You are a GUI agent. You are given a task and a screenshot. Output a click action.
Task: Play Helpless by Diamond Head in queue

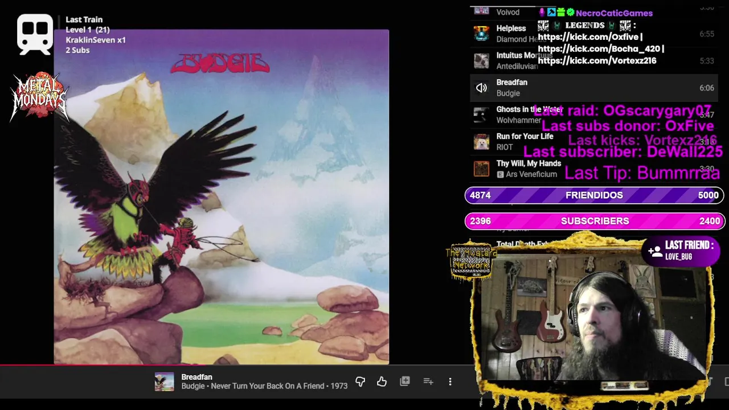pos(593,34)
